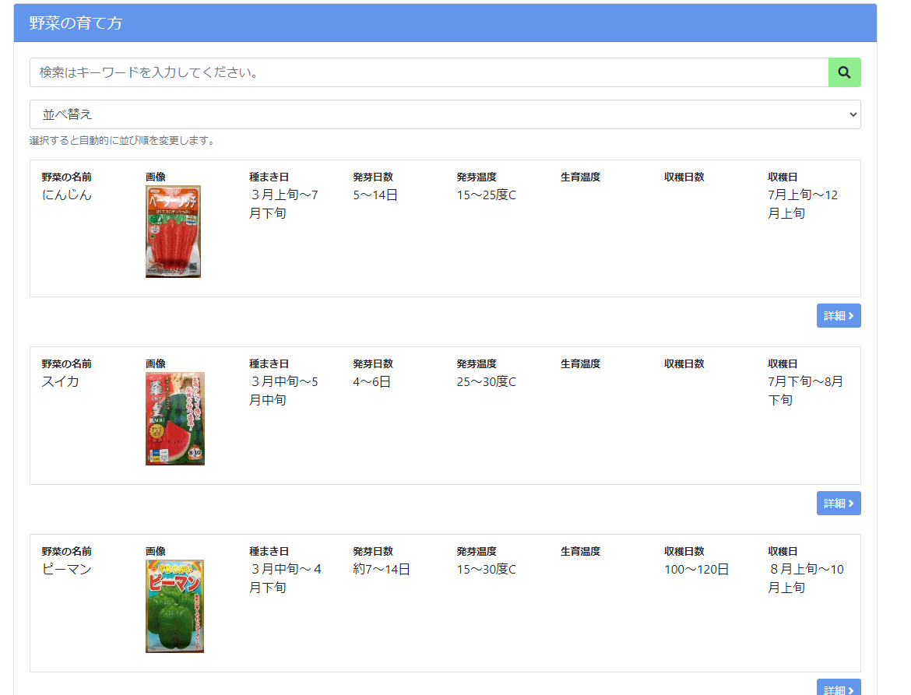Click the green search magnifier button

pos(844,72)
